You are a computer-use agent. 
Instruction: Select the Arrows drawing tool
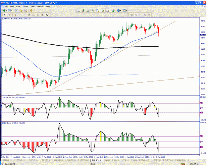[47, 15]
